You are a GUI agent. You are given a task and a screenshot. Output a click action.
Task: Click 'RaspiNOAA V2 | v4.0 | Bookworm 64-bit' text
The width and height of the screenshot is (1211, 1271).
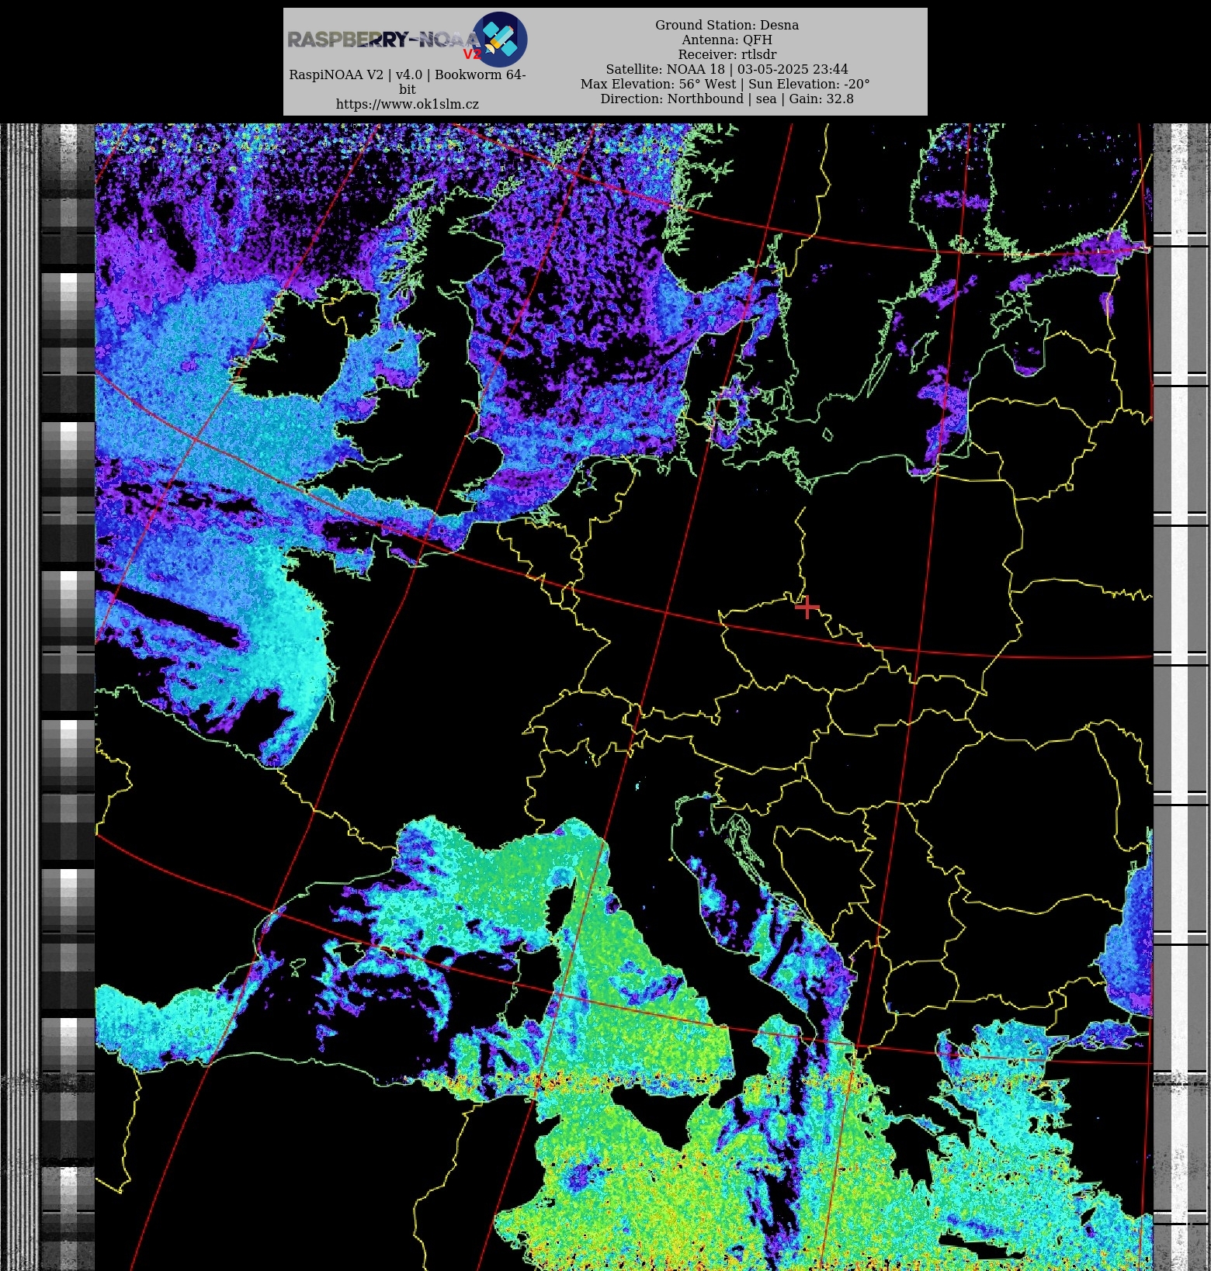click(x=408, y=81)
